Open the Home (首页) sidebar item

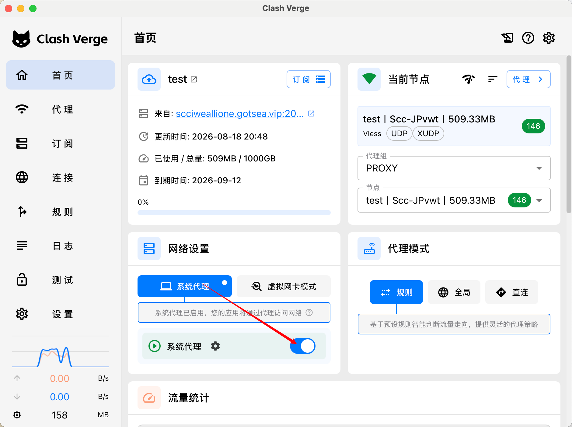pos(61,75)
